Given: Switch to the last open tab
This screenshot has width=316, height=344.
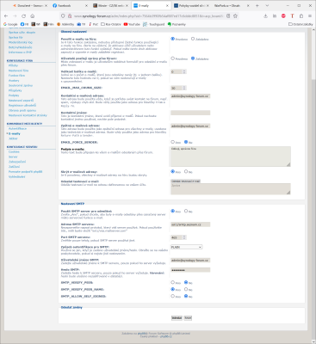Looking at the screenshot, I should tap(232, 5).
